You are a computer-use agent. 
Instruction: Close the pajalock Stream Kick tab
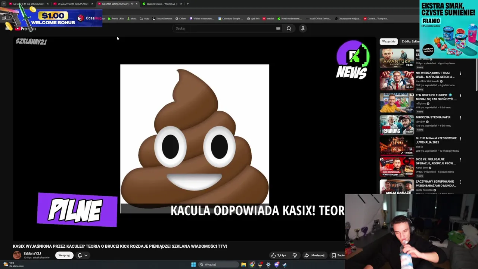181,4
